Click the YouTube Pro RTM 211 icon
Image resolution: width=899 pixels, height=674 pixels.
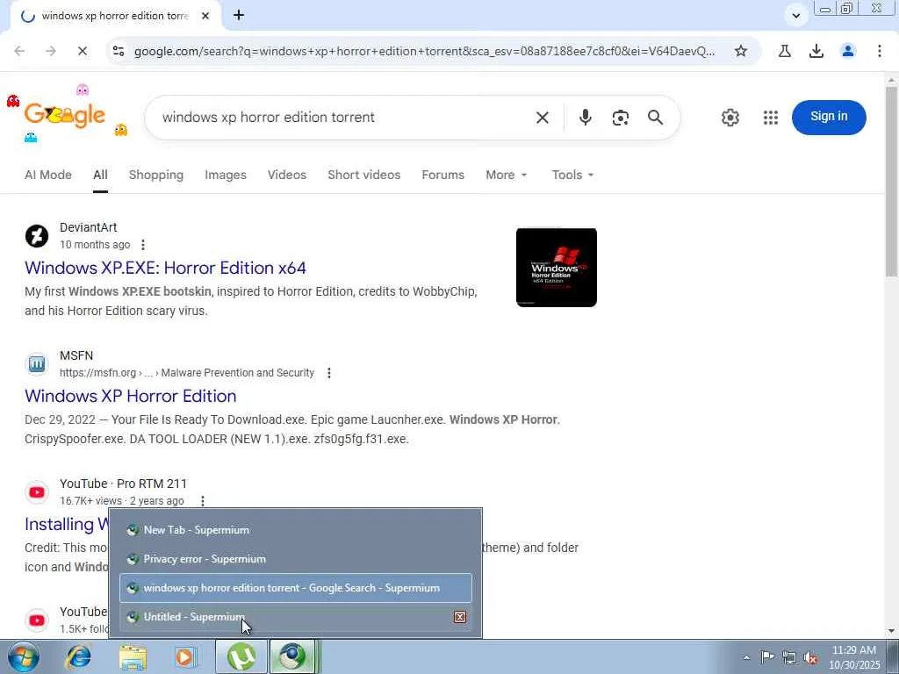click(37, 491)
